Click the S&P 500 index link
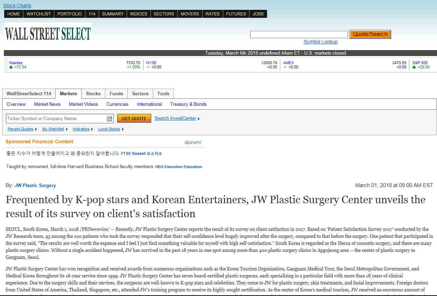 (x=420, y=63)
